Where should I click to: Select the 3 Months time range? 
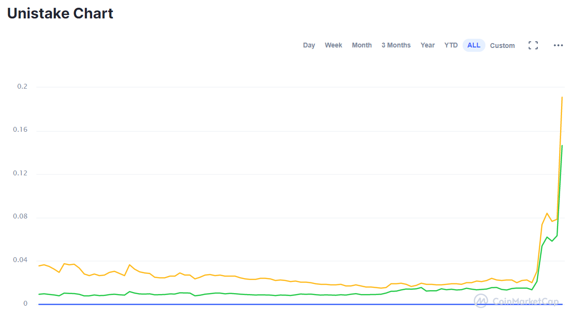(x=396, y=45)
